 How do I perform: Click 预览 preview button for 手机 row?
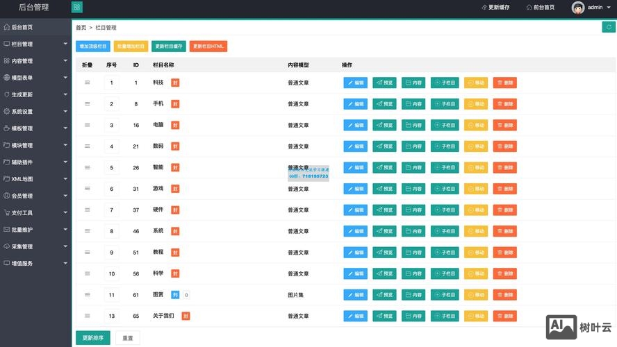[x=384, y=104]
